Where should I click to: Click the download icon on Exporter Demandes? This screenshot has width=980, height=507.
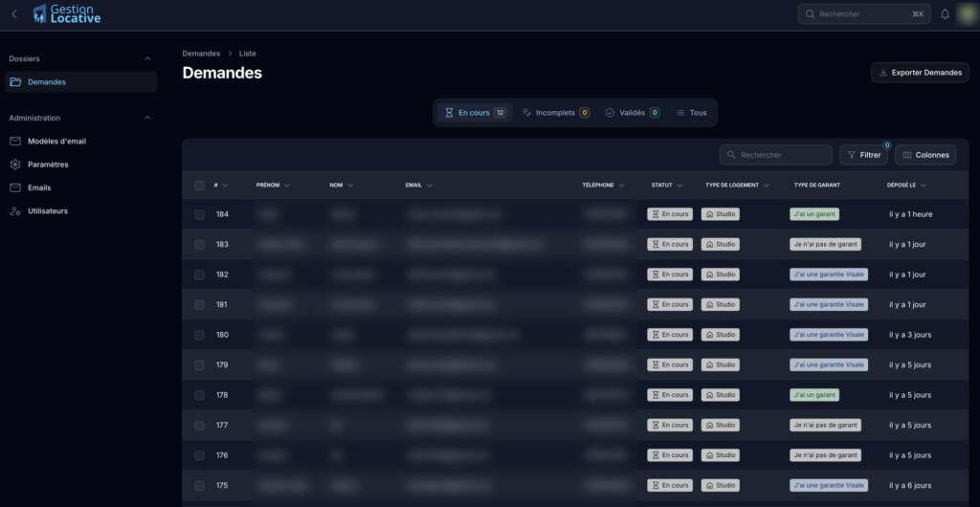tap(883, 73)
